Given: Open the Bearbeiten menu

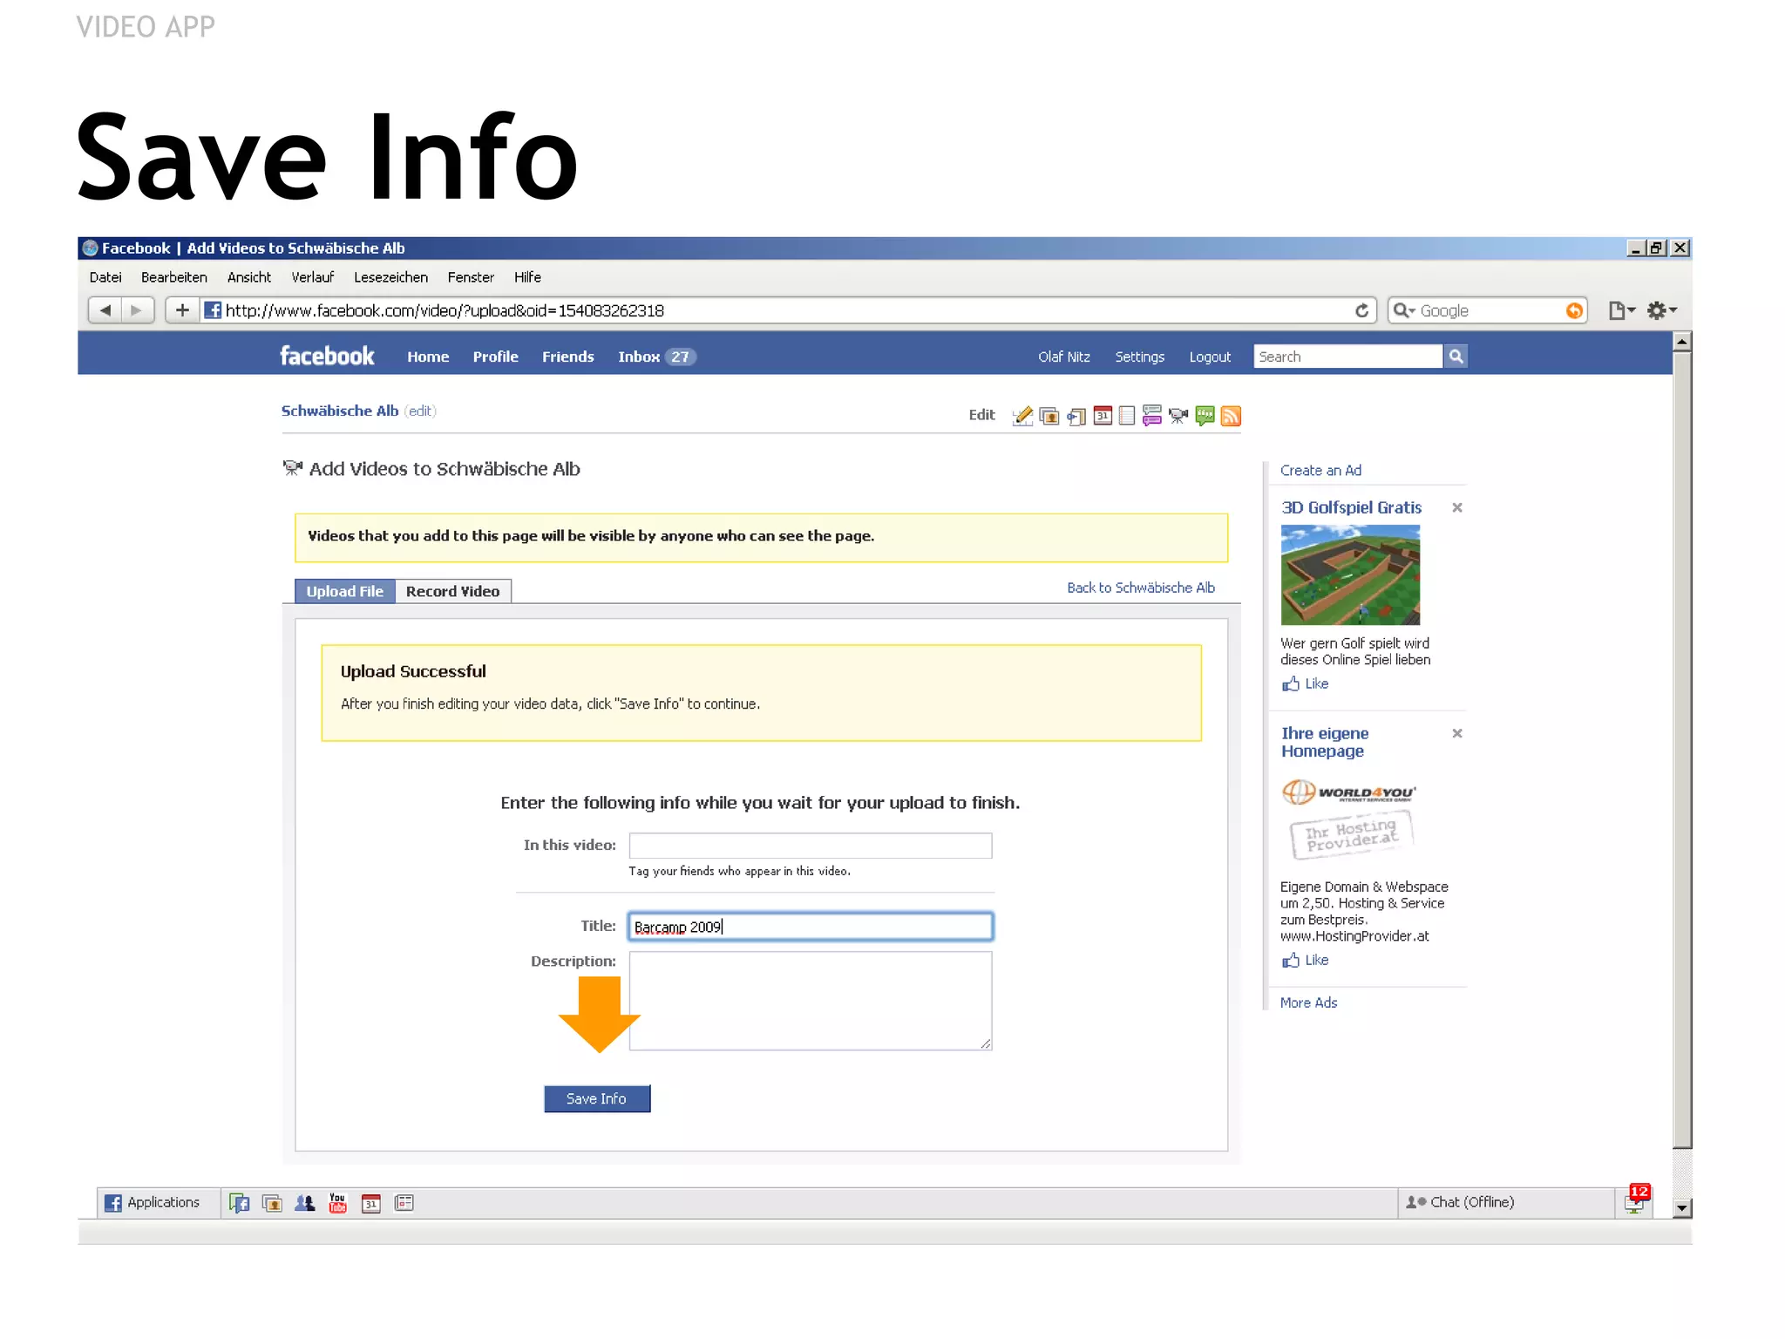Looking at the screenshot, I should point(174,277).
